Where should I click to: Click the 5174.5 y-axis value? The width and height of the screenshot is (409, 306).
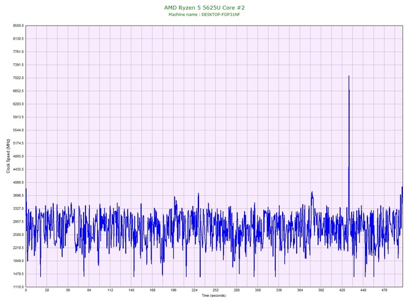(18, 143)
